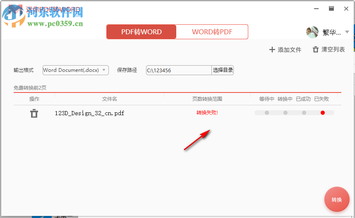This screenshot has width=355, height=218.
Task: Click the gray 已成功 status dot
Action: click(304, 113)
